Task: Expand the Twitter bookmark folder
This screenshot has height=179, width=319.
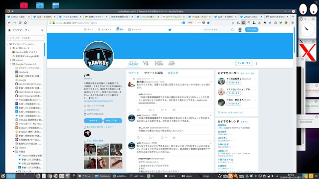Action: (x=14, y=148)
